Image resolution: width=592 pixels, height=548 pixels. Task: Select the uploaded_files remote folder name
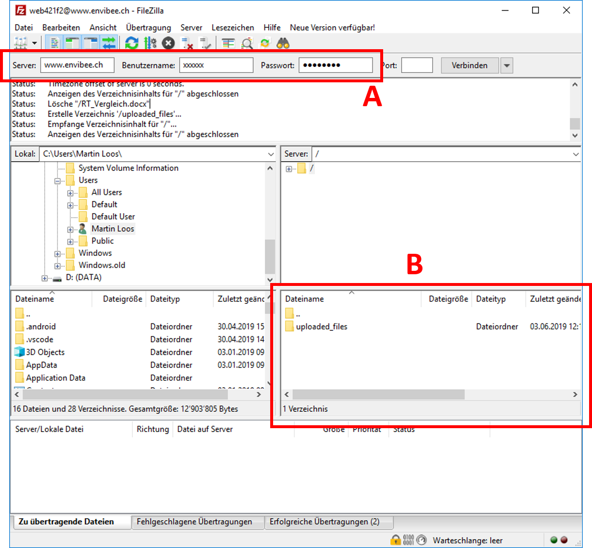(x=322, y=326)
